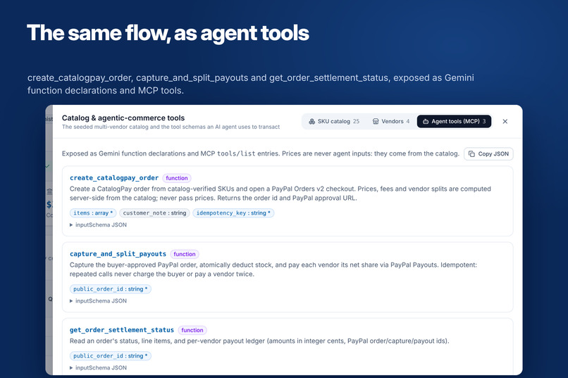Expand inputSchema JSON under create_catalogpay_order
568x378 pixels.
click(98, 225)
